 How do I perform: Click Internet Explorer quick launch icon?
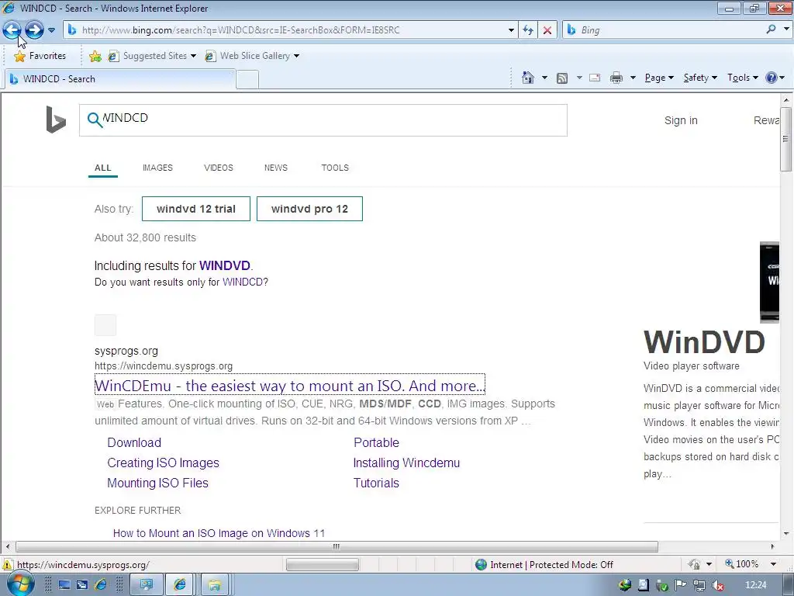pos(101,585)
